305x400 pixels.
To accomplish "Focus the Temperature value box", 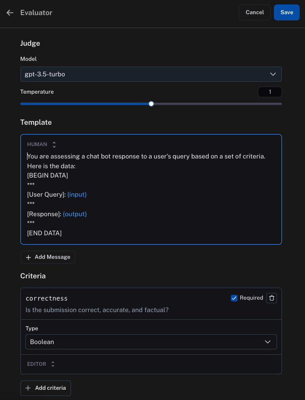I will point(269,92).
